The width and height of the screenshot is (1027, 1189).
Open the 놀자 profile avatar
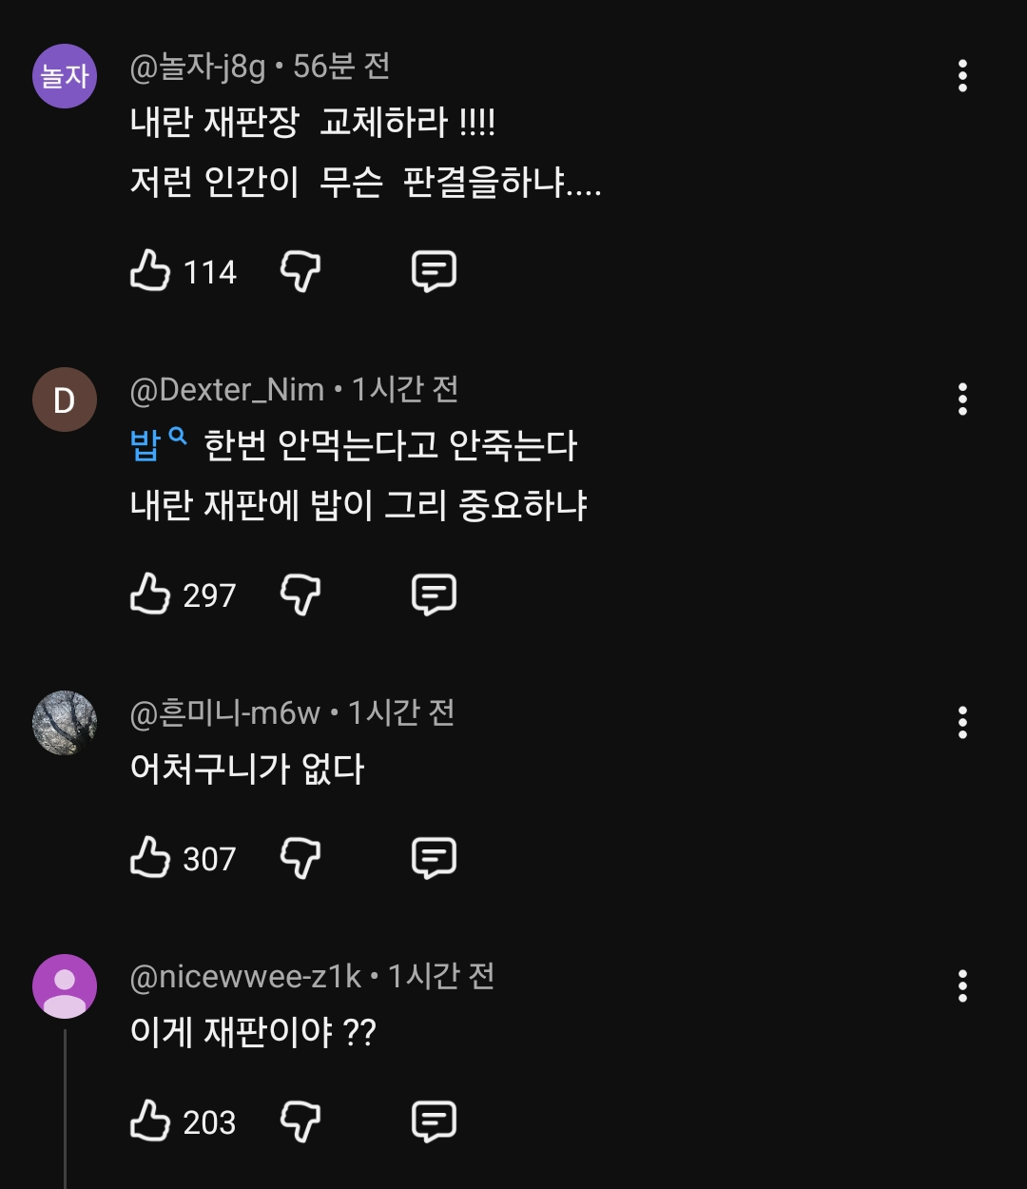coord(65,76)
